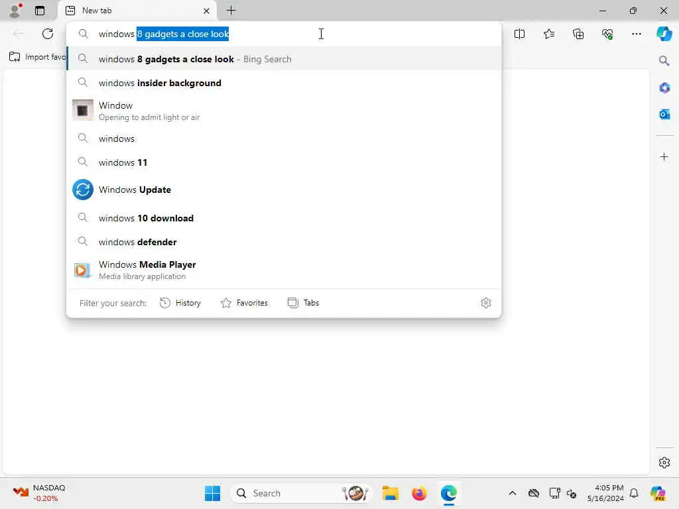Close the New tab tab
The height and width of the screenshot is (509, 679).
[207, 11]
